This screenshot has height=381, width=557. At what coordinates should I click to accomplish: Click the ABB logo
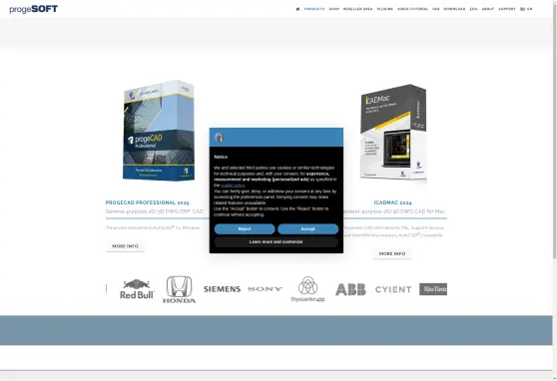350,289
